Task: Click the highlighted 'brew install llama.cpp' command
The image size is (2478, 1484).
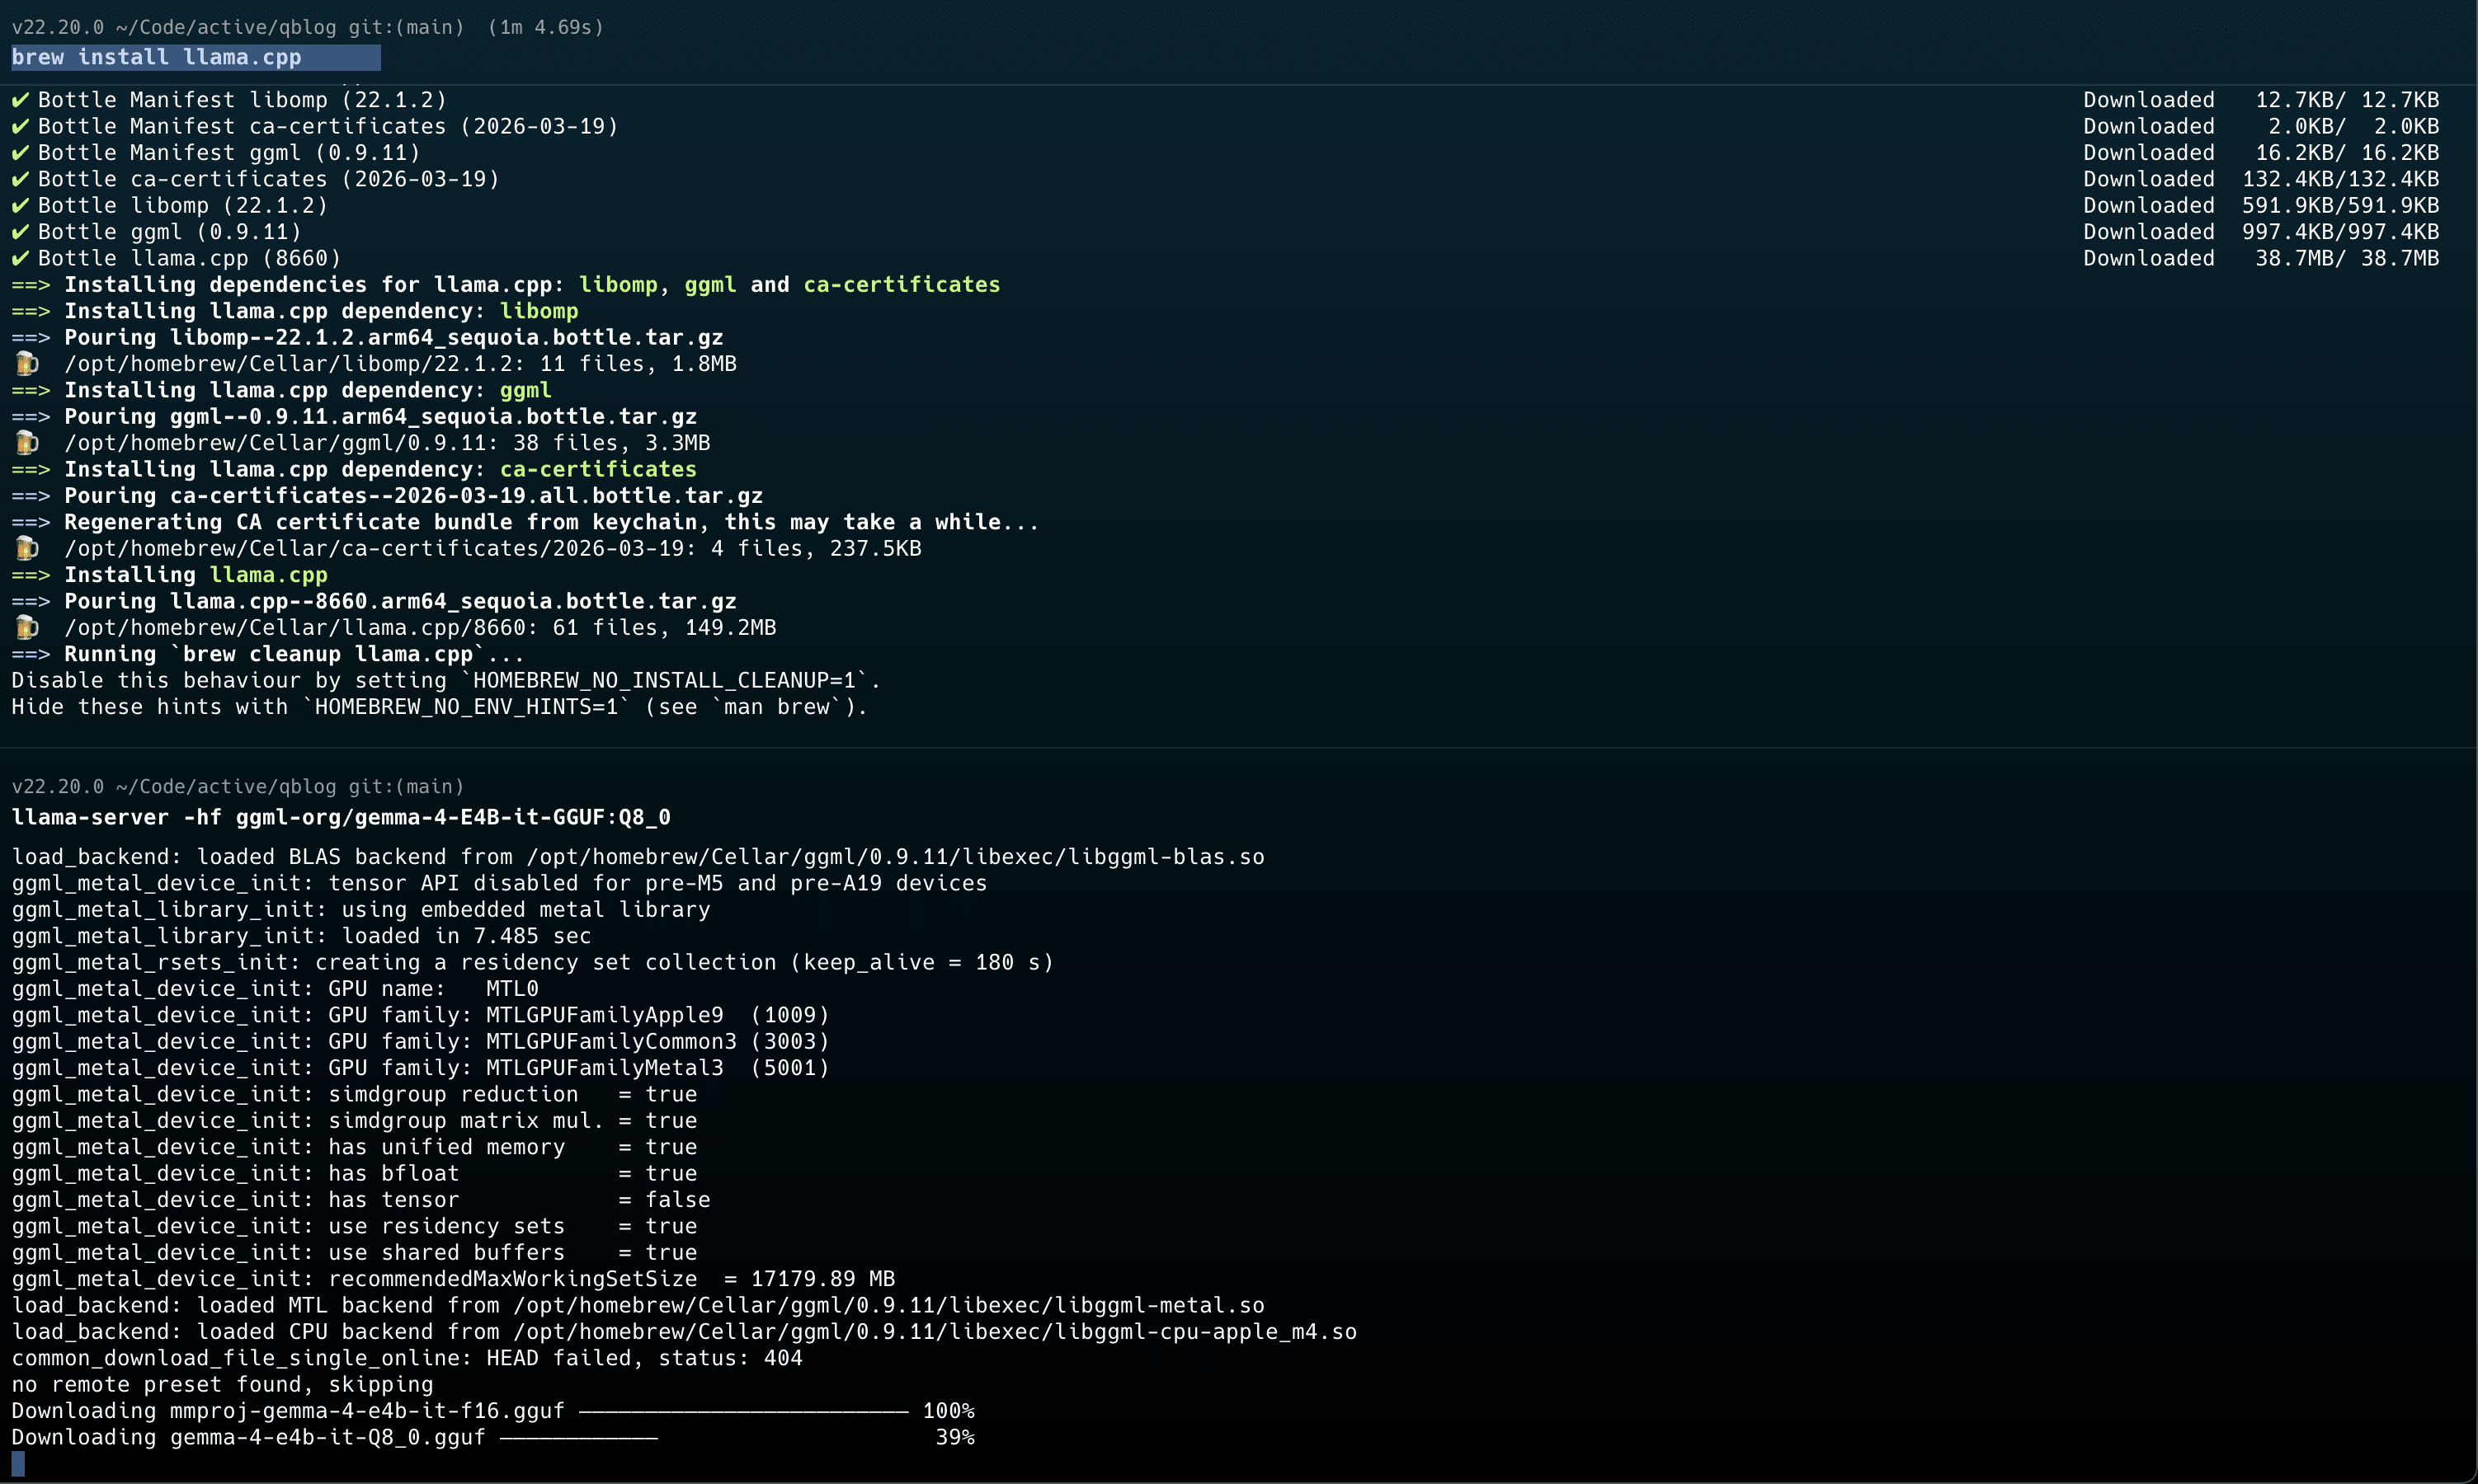Action: (156, 57)
